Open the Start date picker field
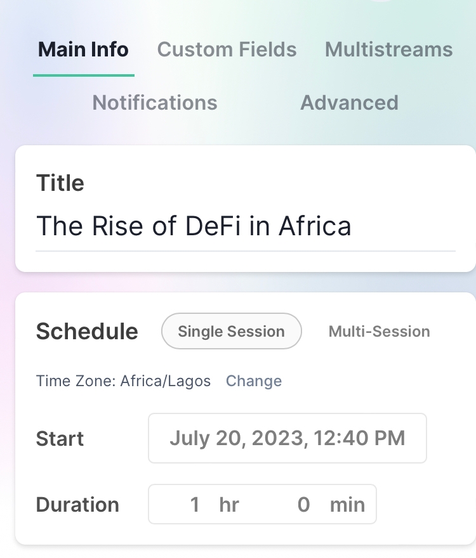The image size is (476, 558). coord(287,438)
